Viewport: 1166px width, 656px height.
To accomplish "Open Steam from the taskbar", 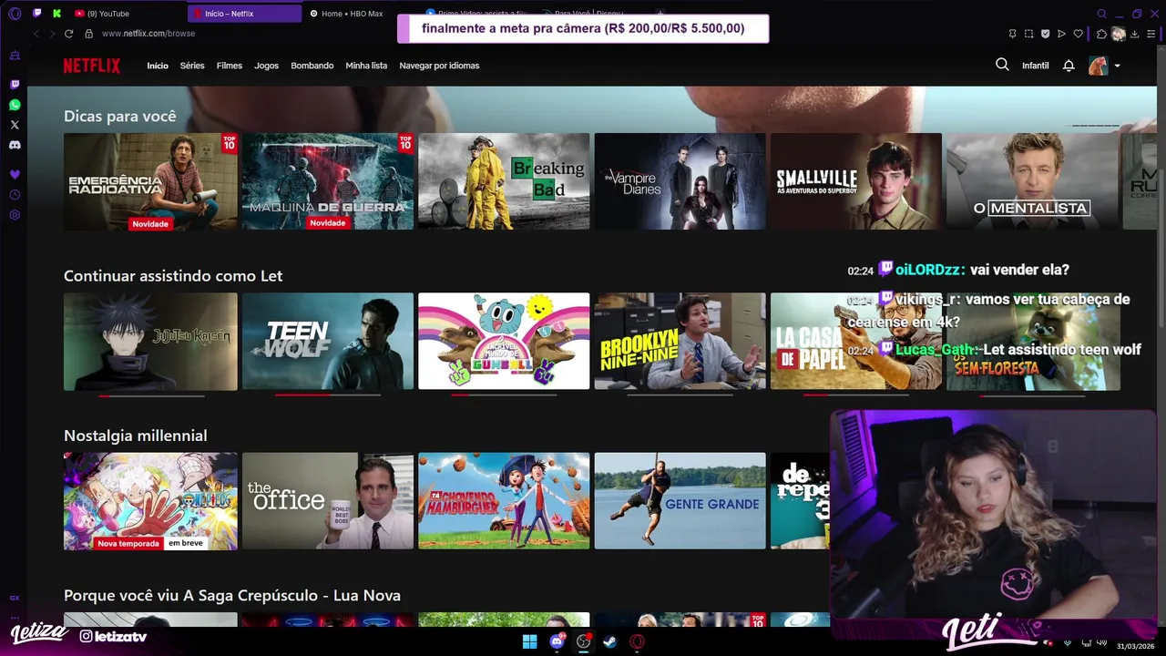I will [610, 641].
